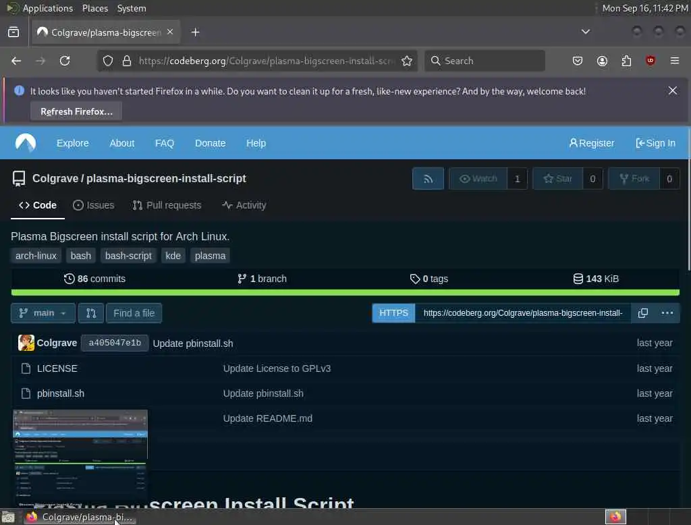
Task: Open the Donate link in navbar
Action: point(211,143)
